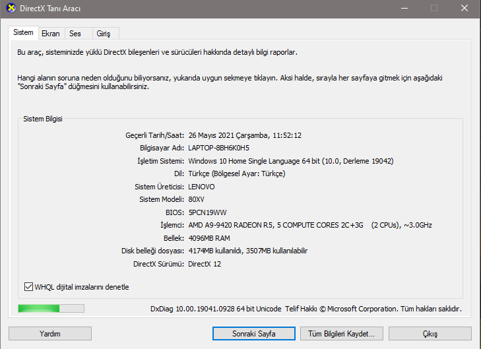Click the date text 26 Mayıs 2021 Çarşamba

(x=229, y=135)
